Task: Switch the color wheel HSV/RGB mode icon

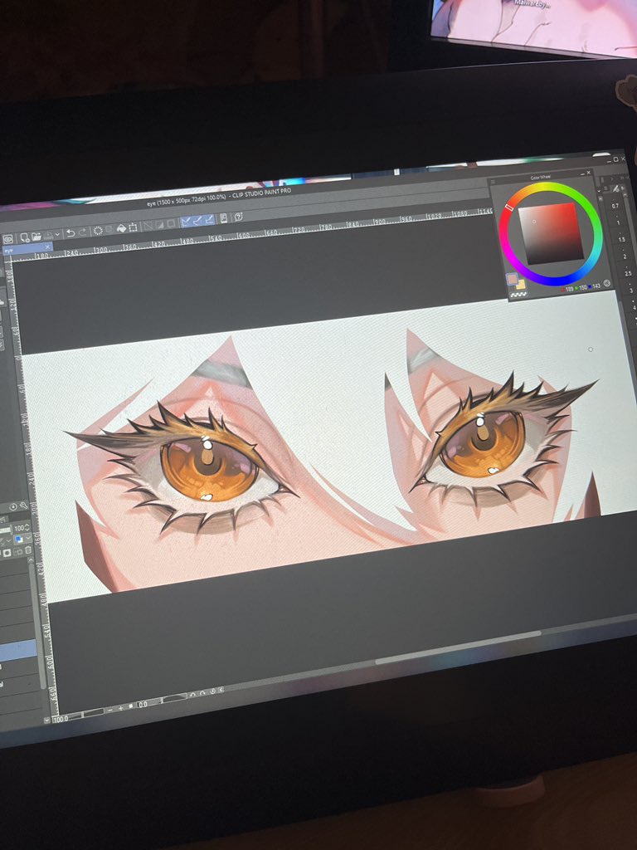Action: (607, 283)
